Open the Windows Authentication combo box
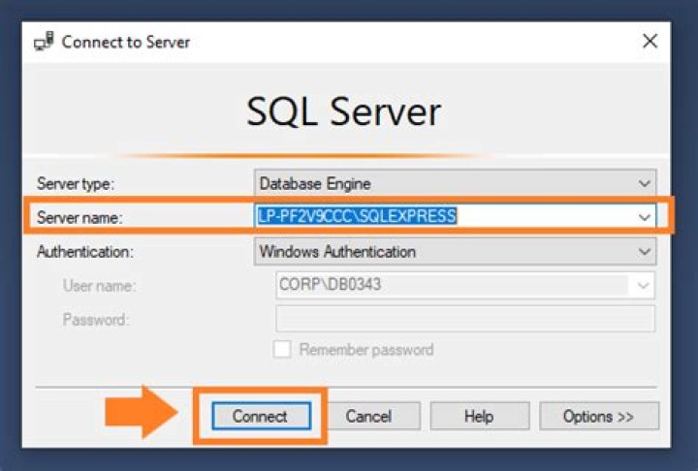Screen dimensions: 698x471 pyautogui.click(x=455, y=252)
